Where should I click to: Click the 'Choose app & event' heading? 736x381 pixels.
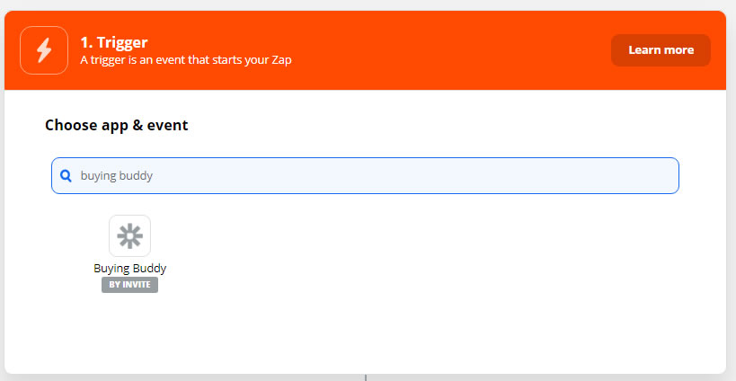click(x=117, y=125)
